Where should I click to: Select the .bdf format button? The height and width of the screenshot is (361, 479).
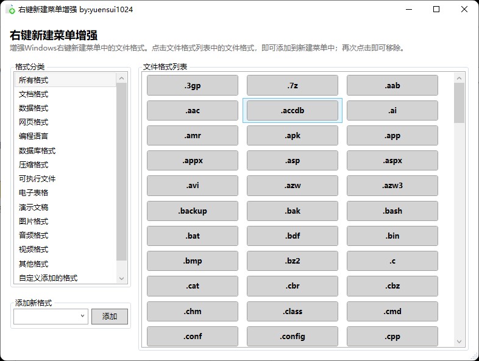tap(293, 236)
